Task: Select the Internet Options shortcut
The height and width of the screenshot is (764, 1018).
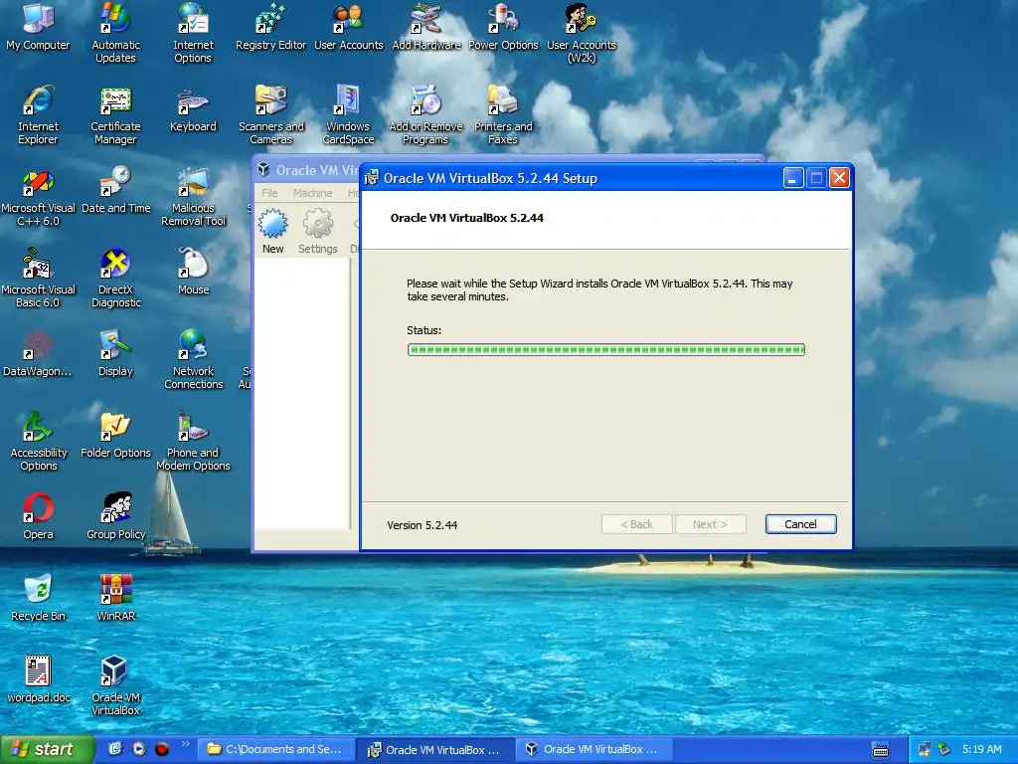Action: click(193, 33)
